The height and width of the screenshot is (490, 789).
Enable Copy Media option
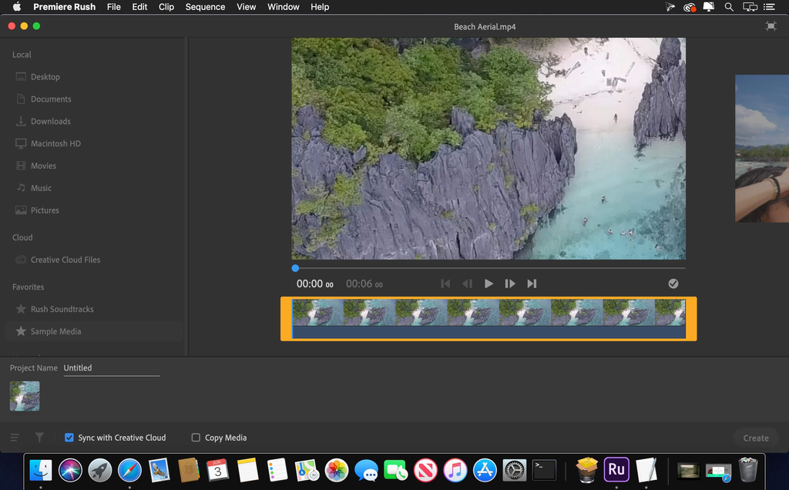(196, 438)
